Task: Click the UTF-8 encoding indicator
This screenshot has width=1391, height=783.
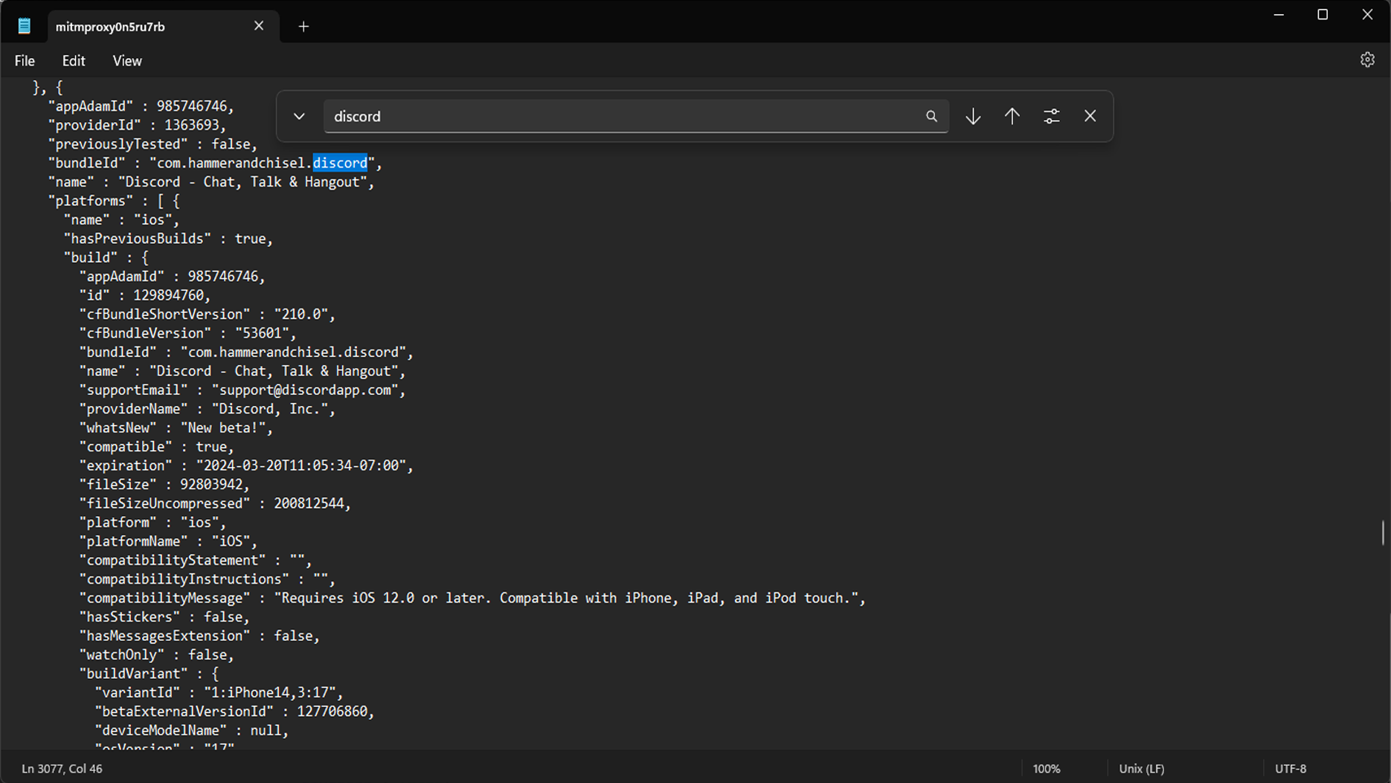Action: (1291, 769)
